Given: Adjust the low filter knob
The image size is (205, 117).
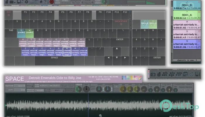Looking at the screenshot, I should (123, 89).
